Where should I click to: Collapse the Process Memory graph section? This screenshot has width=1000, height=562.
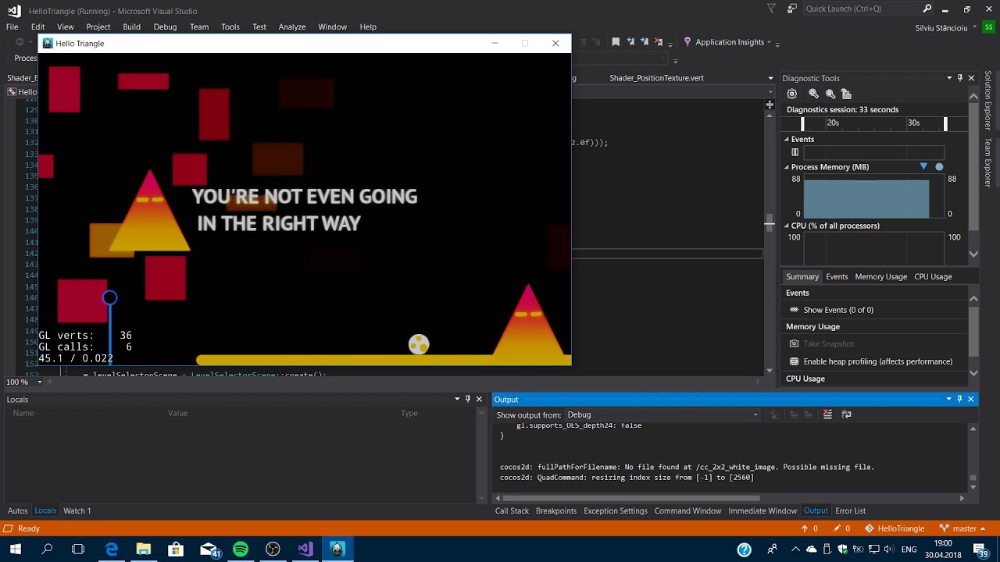point(787,167)
